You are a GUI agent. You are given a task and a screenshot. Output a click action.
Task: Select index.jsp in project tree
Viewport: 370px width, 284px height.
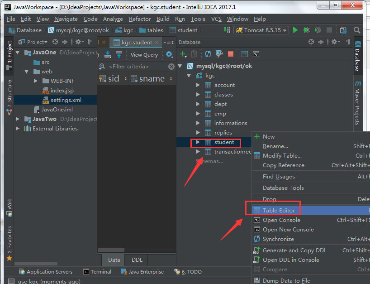pos(58,91)
